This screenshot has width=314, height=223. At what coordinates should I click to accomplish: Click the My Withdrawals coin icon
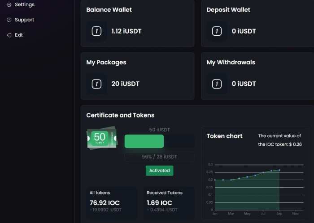pyautogui.click(x=217, y=84)
